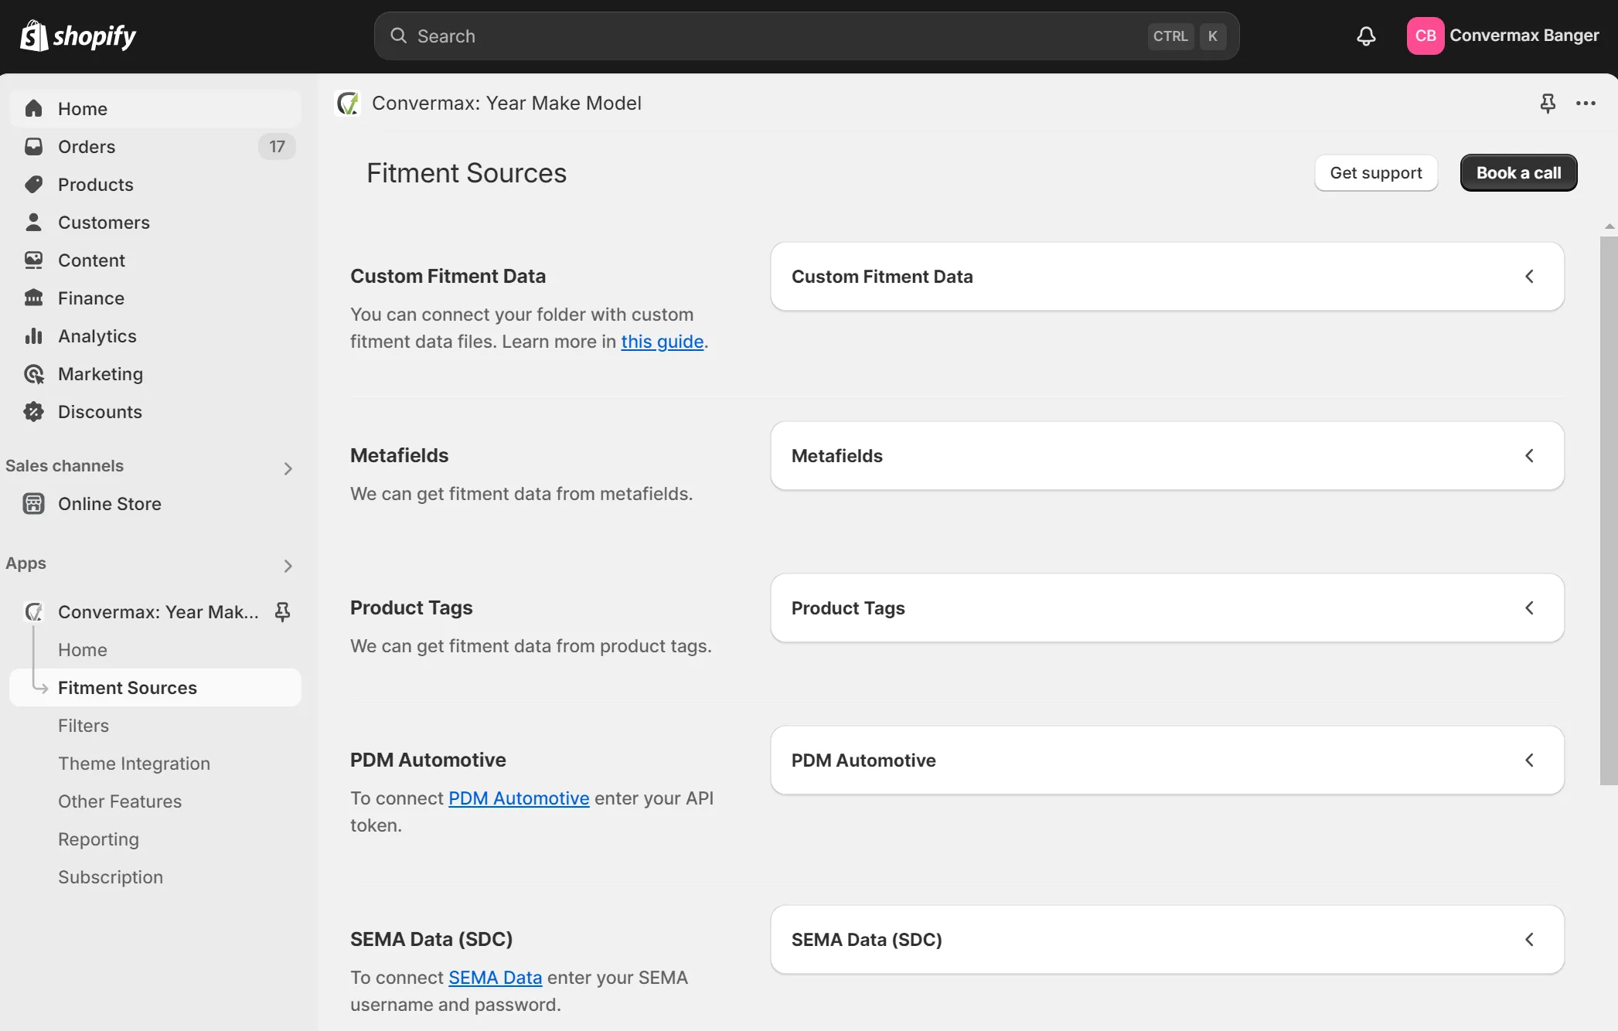Pin the app using the header pin icon
Image resolution: width=1618 pixels, height=1031 pixels.
(x=1547, y=103)
